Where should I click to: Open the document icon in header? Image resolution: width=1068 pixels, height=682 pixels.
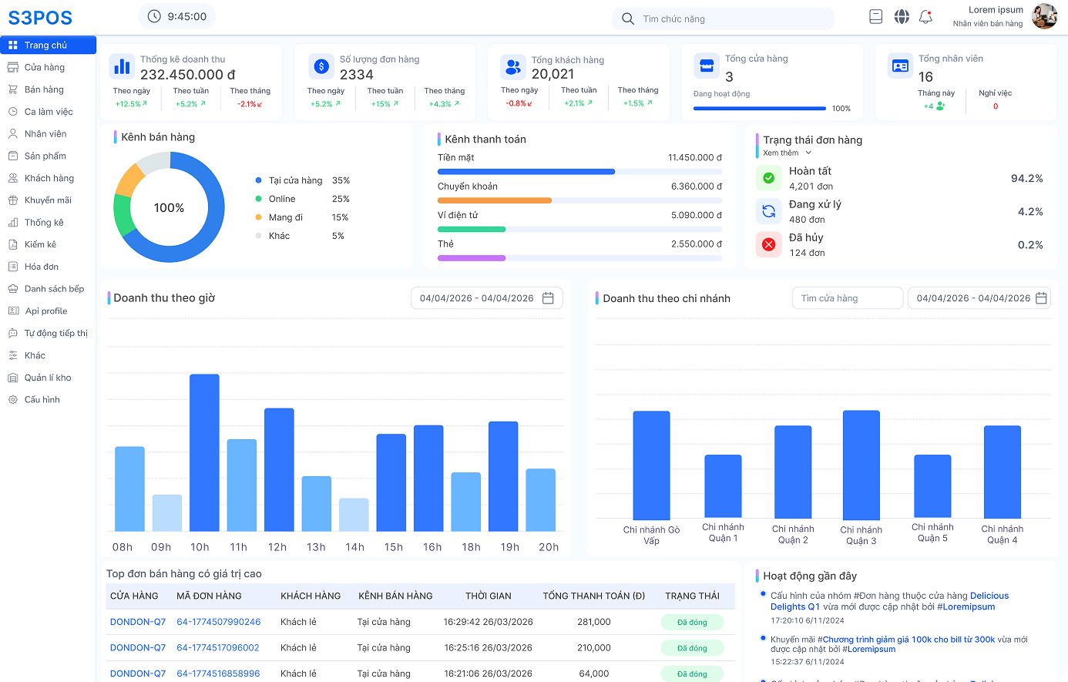click(876, 16)
